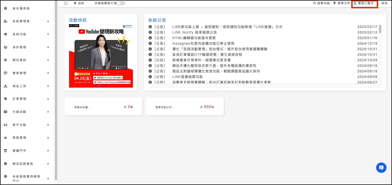Click the location pin icon beside 首頁

pos(75,3)
